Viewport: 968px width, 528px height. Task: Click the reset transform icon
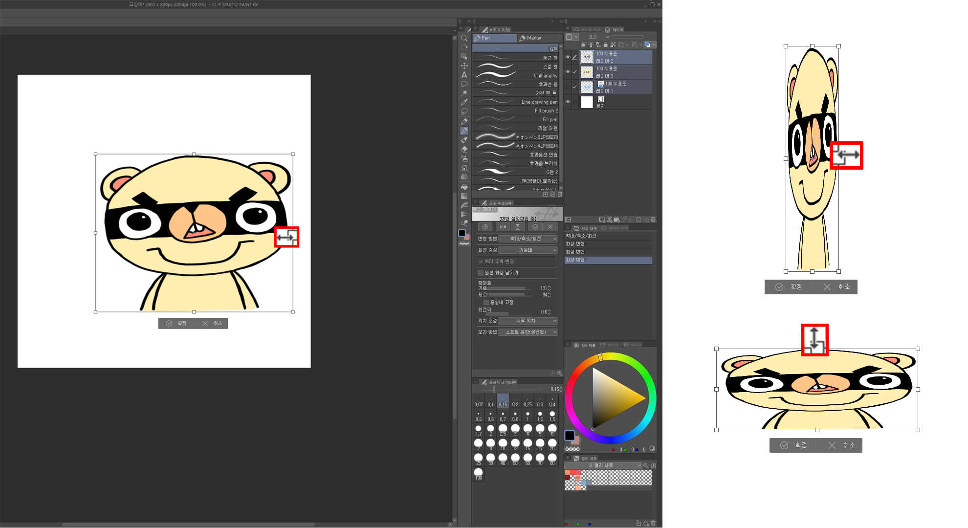click(x=485, y=227)
